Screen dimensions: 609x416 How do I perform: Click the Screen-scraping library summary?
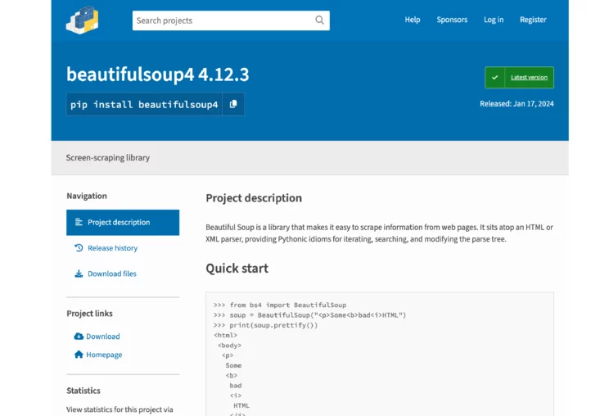point(107,158)
